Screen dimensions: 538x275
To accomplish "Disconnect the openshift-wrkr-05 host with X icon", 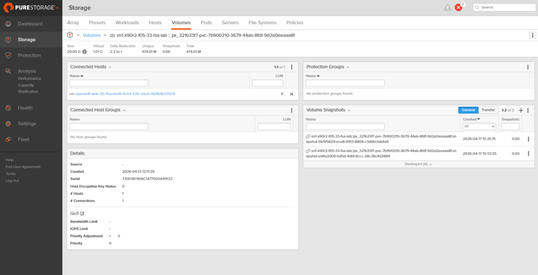I will tap(292, 94).
